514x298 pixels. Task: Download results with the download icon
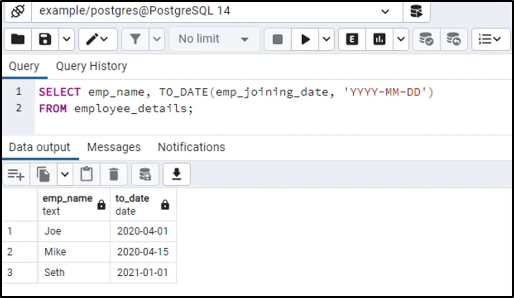pyautogui.click(x=177, y=174)
